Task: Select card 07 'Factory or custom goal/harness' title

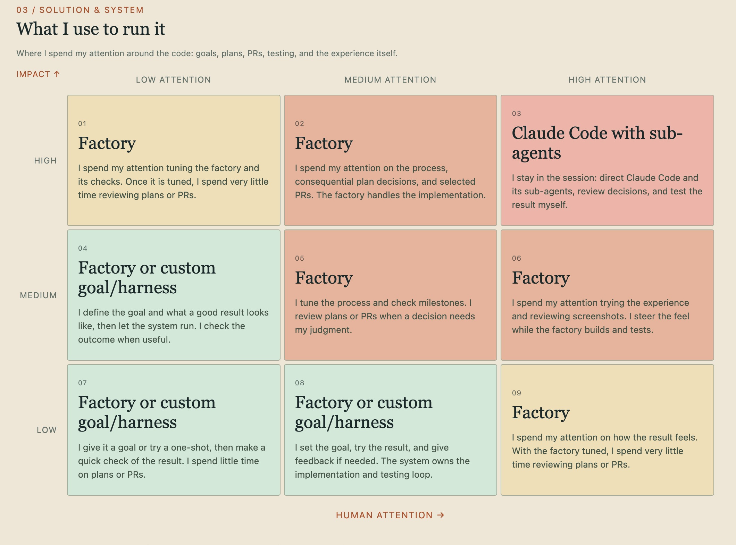Action: [147, 412]
